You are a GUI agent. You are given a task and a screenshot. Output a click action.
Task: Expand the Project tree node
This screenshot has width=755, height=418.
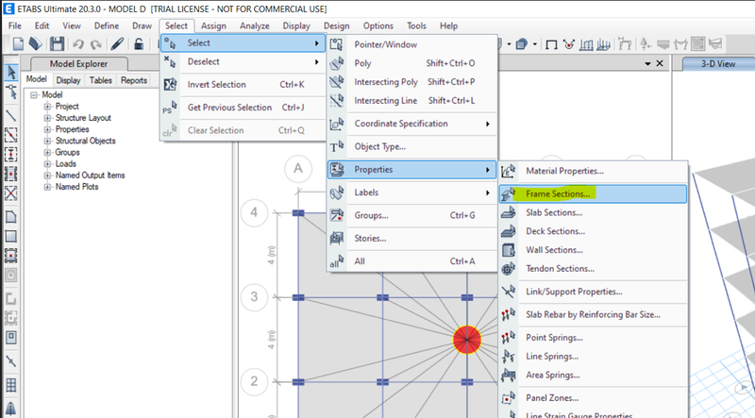[47, 107]
